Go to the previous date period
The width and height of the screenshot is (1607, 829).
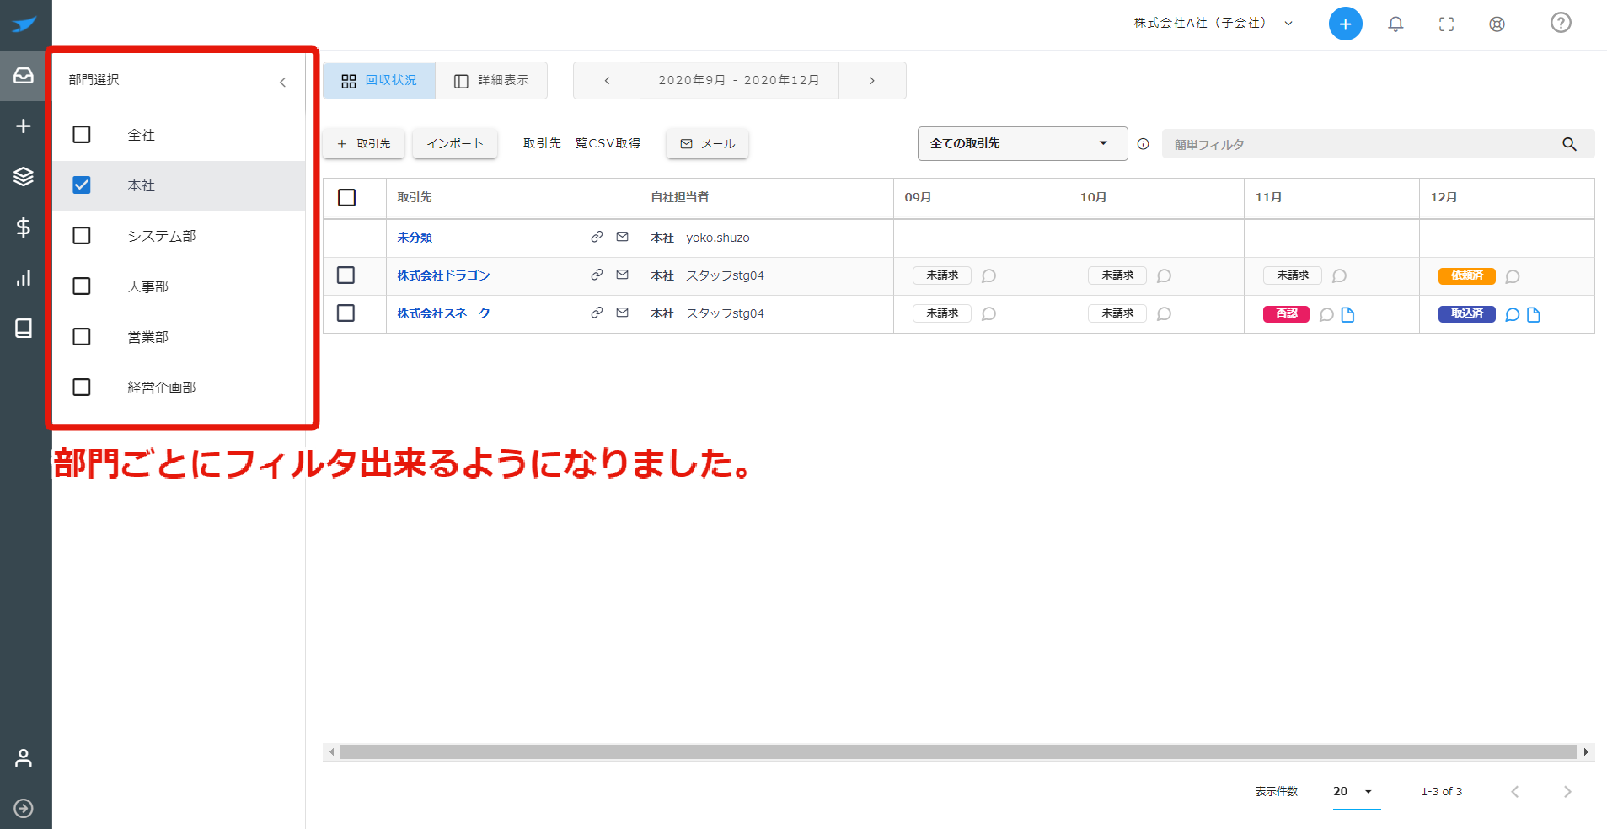pyautogui.click(x=607, y=81)
